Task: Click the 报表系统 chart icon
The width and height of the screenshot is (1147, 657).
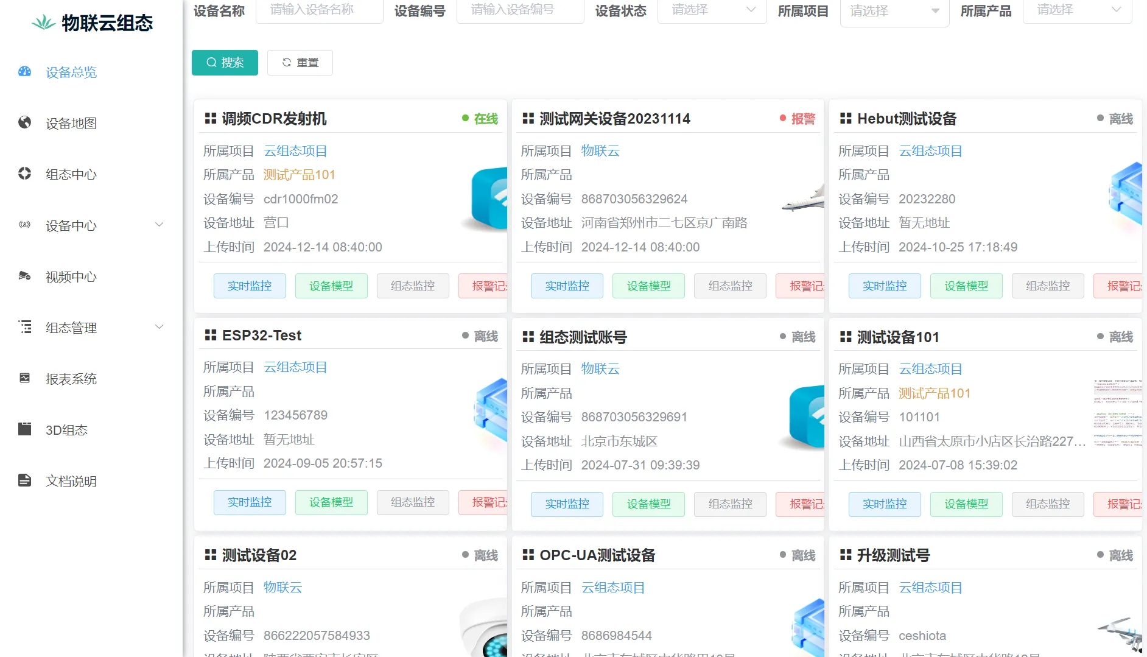Action: click(24, 379)
